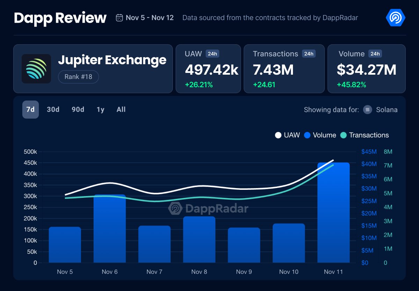The height and width of the screenshot is (291, 419).
Task: Click the Solana label
Action: pos(387,110)
